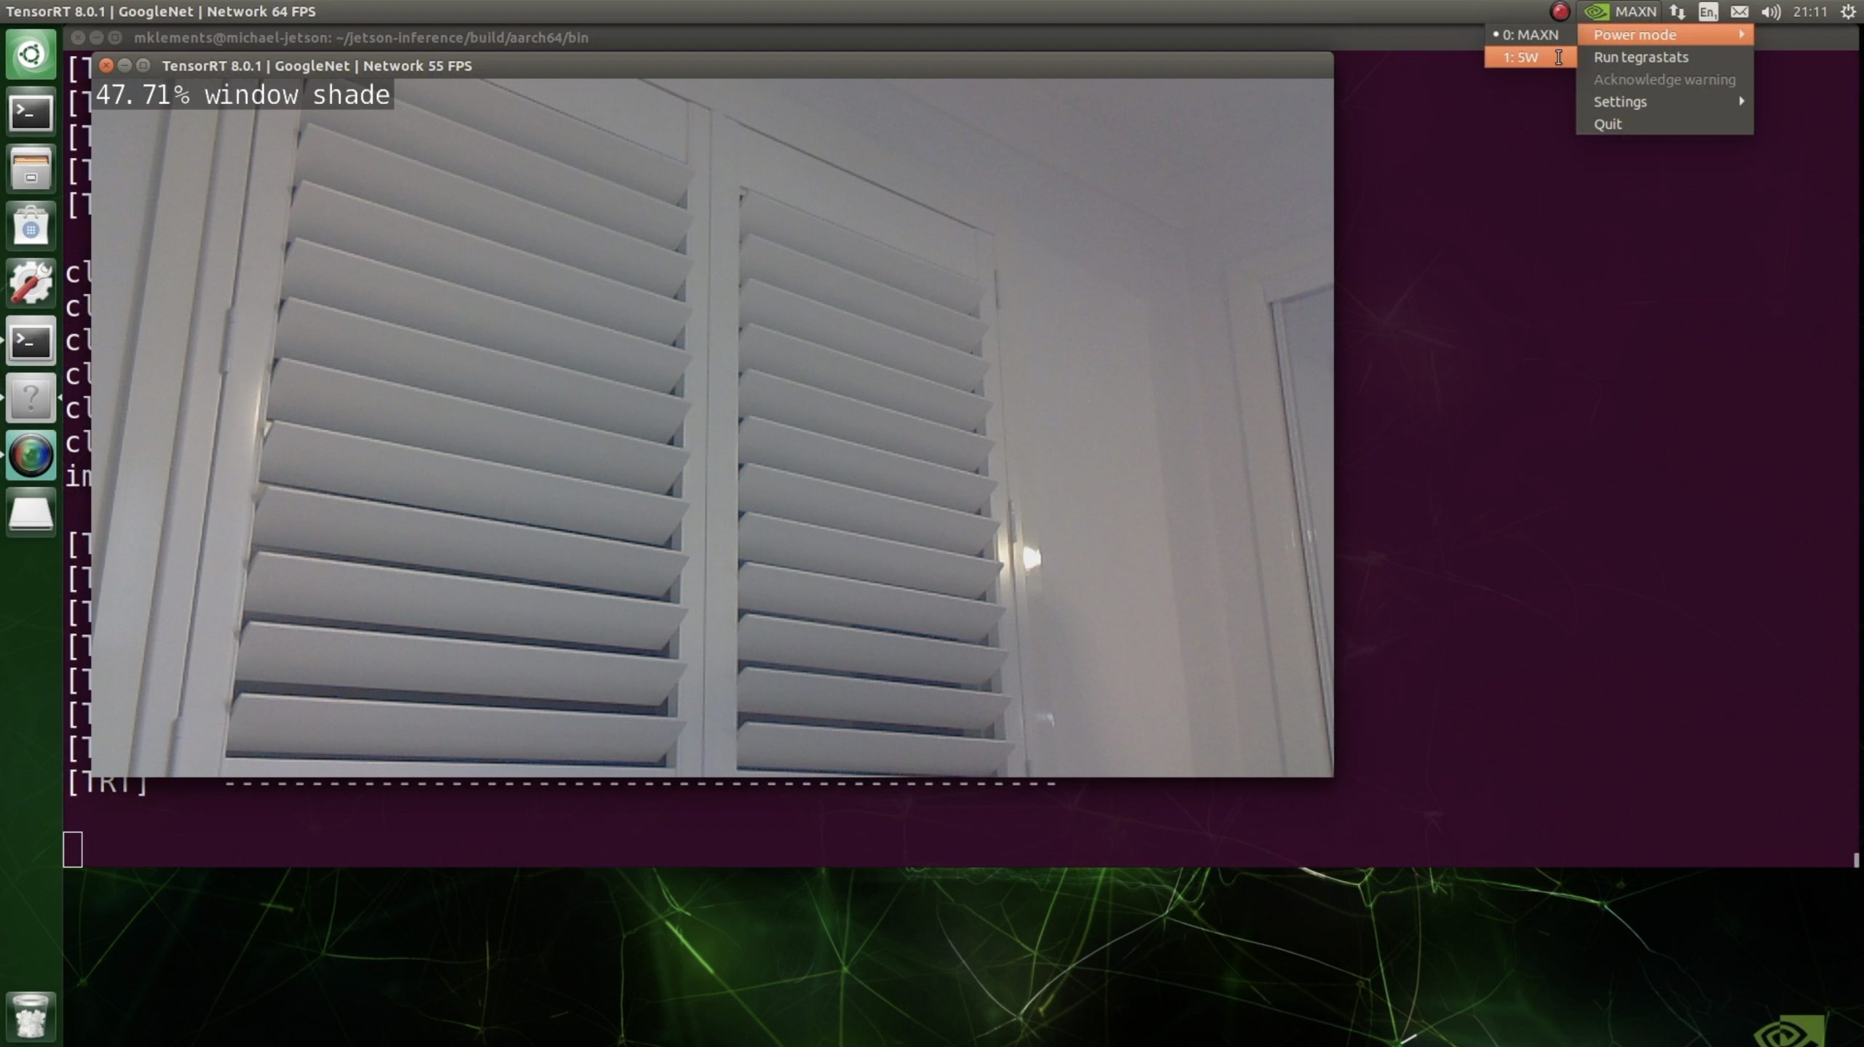Open the En keyboard language indicator
The image size is (1864, 1047).
pyautogui.click(x=1708, y=12)
